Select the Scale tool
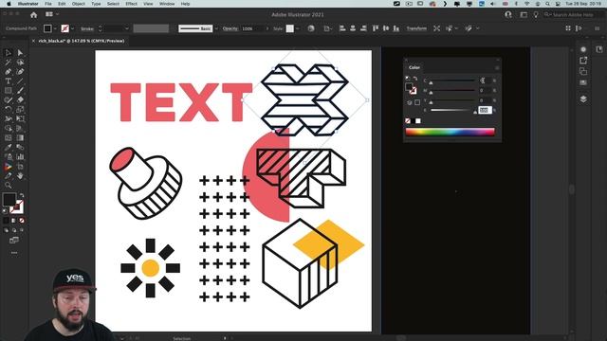Viewport: 607px width, 341px height. [20, 110]
